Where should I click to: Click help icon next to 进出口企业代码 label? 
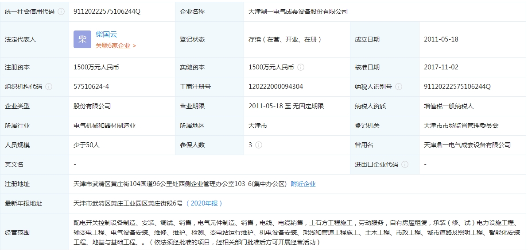tap(405, 164)
